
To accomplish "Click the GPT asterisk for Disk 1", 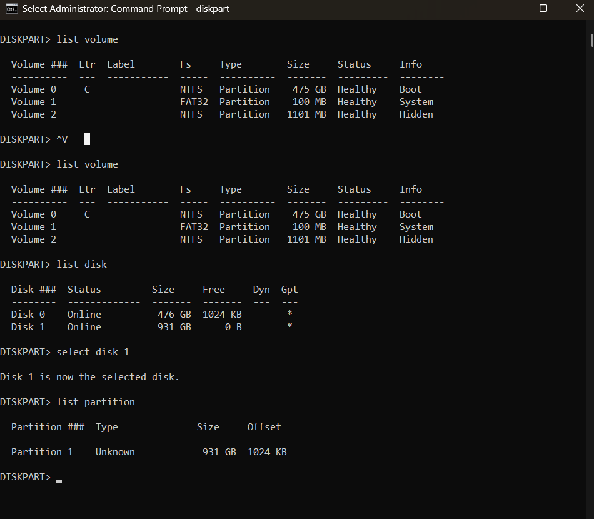I will click(289, 326).
